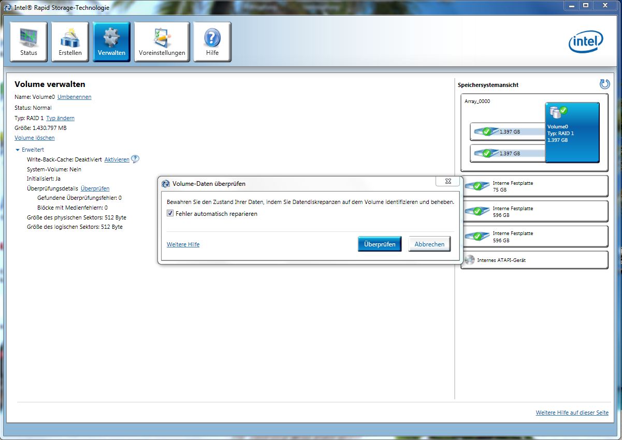The width and height of the screenshot is (622, 440).
Task: Click Überprüfen link under Überprüfungsdetails
Action: click(x=95, y=188)
